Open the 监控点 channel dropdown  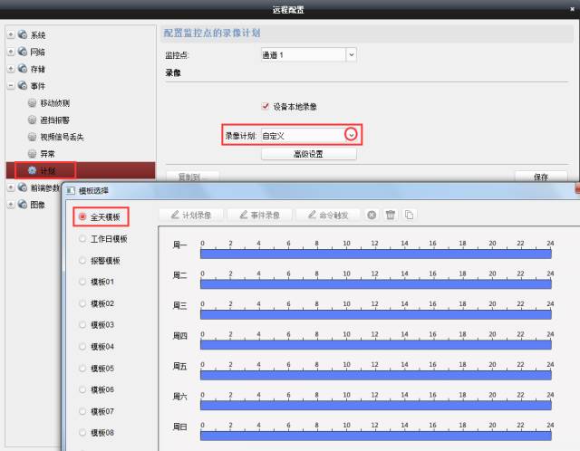(351, 55)
